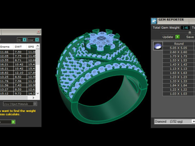
Task: Click the 8.53 DWT cell
Action: (20, 89)
